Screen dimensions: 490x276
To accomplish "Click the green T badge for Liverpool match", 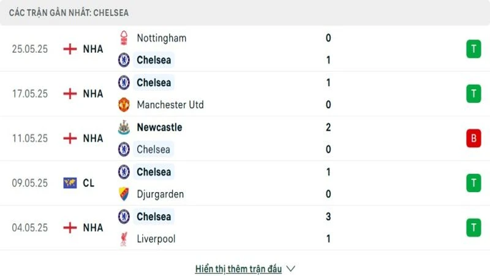I will [x=473, y=228].
